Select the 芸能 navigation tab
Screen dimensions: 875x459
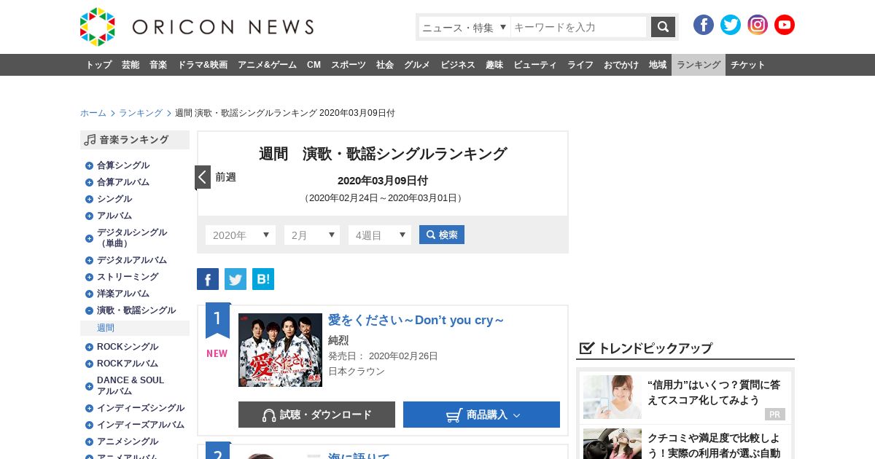pos(131,65)
